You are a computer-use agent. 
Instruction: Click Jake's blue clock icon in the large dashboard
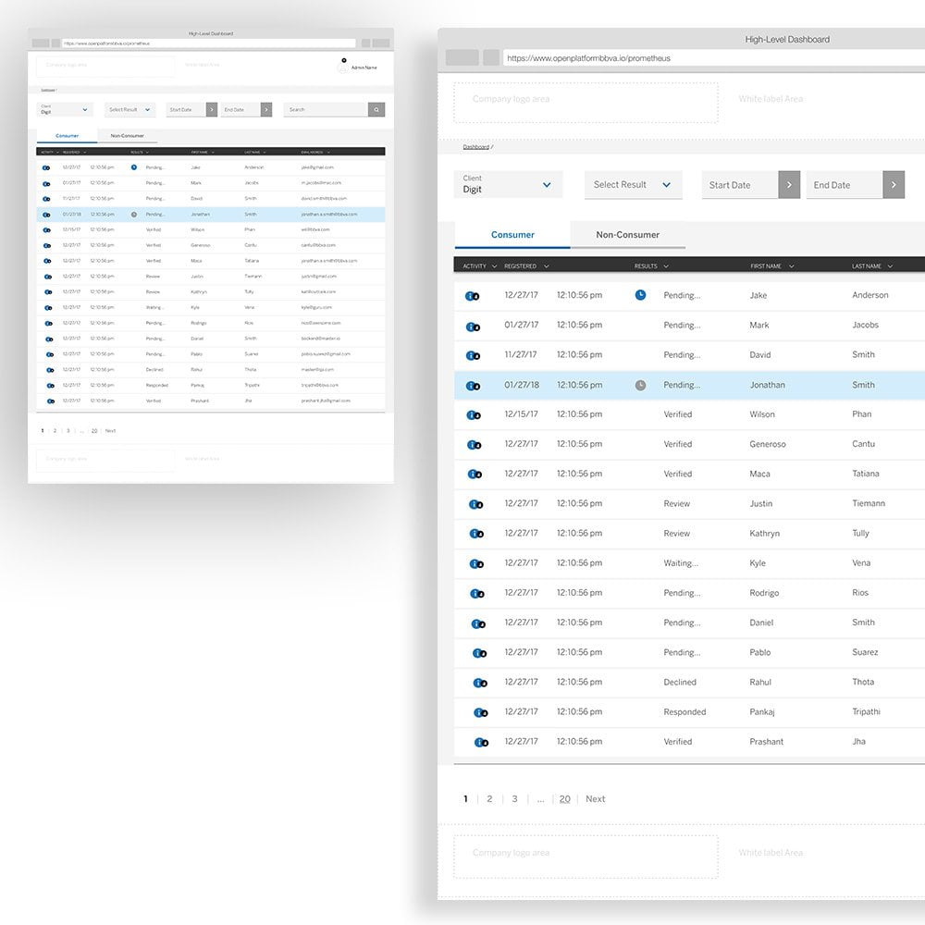(640, 295)
